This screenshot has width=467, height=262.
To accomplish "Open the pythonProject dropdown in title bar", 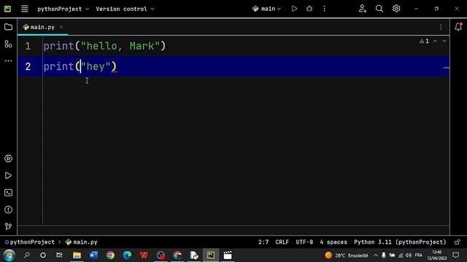I will coord(63,9).
